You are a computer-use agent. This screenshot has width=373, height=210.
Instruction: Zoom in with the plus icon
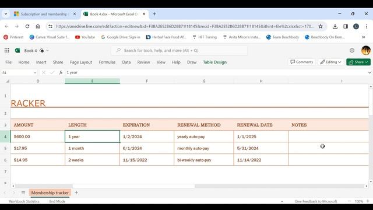tap(368, 201)
